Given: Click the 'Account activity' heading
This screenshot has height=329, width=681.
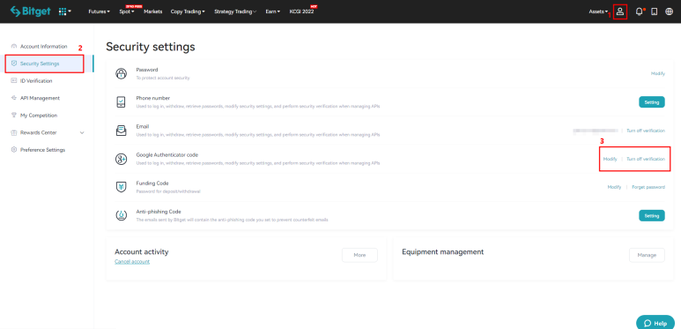Looking at the screenshot, I should pyautogui.click(x=141, y=251).
